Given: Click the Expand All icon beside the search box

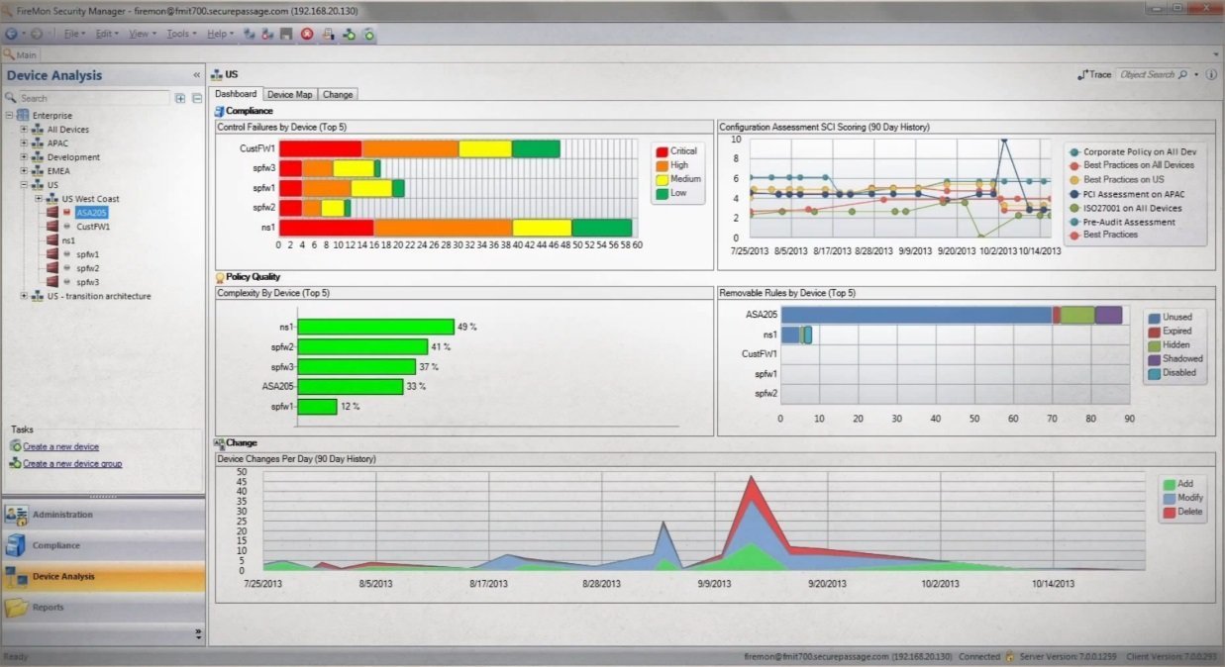Looking at the screenshot, I should click(x=179, y=98).
